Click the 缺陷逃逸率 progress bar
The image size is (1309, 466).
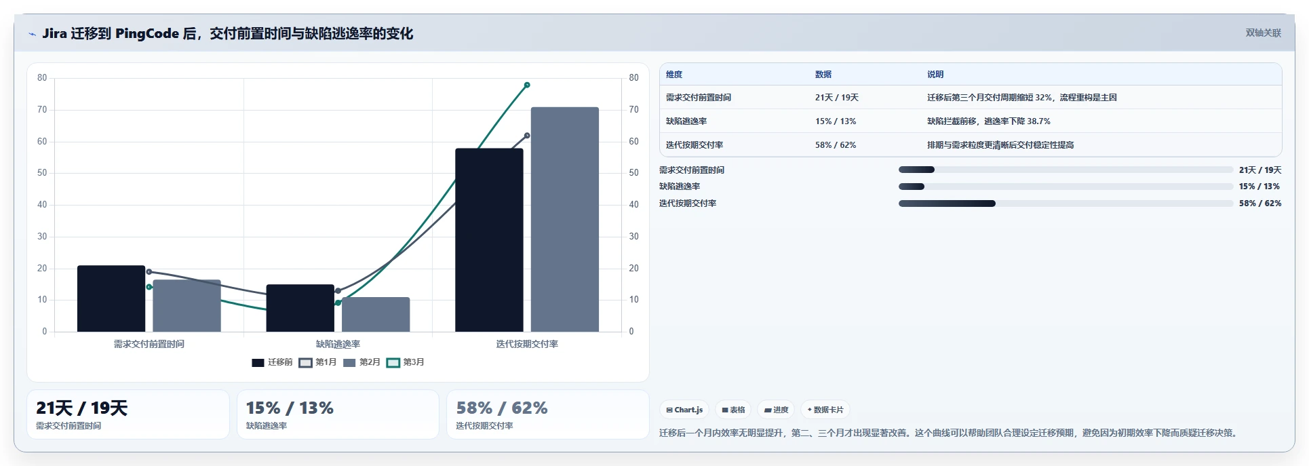pos(1066,187)
